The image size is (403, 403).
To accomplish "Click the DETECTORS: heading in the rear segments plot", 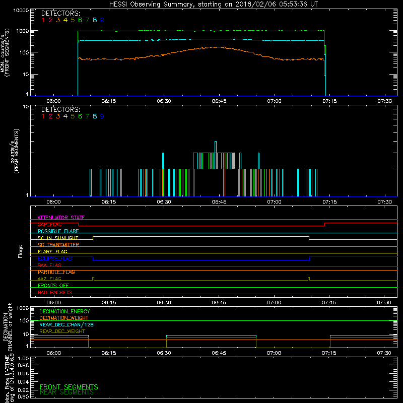I will [x=60, y=109].
